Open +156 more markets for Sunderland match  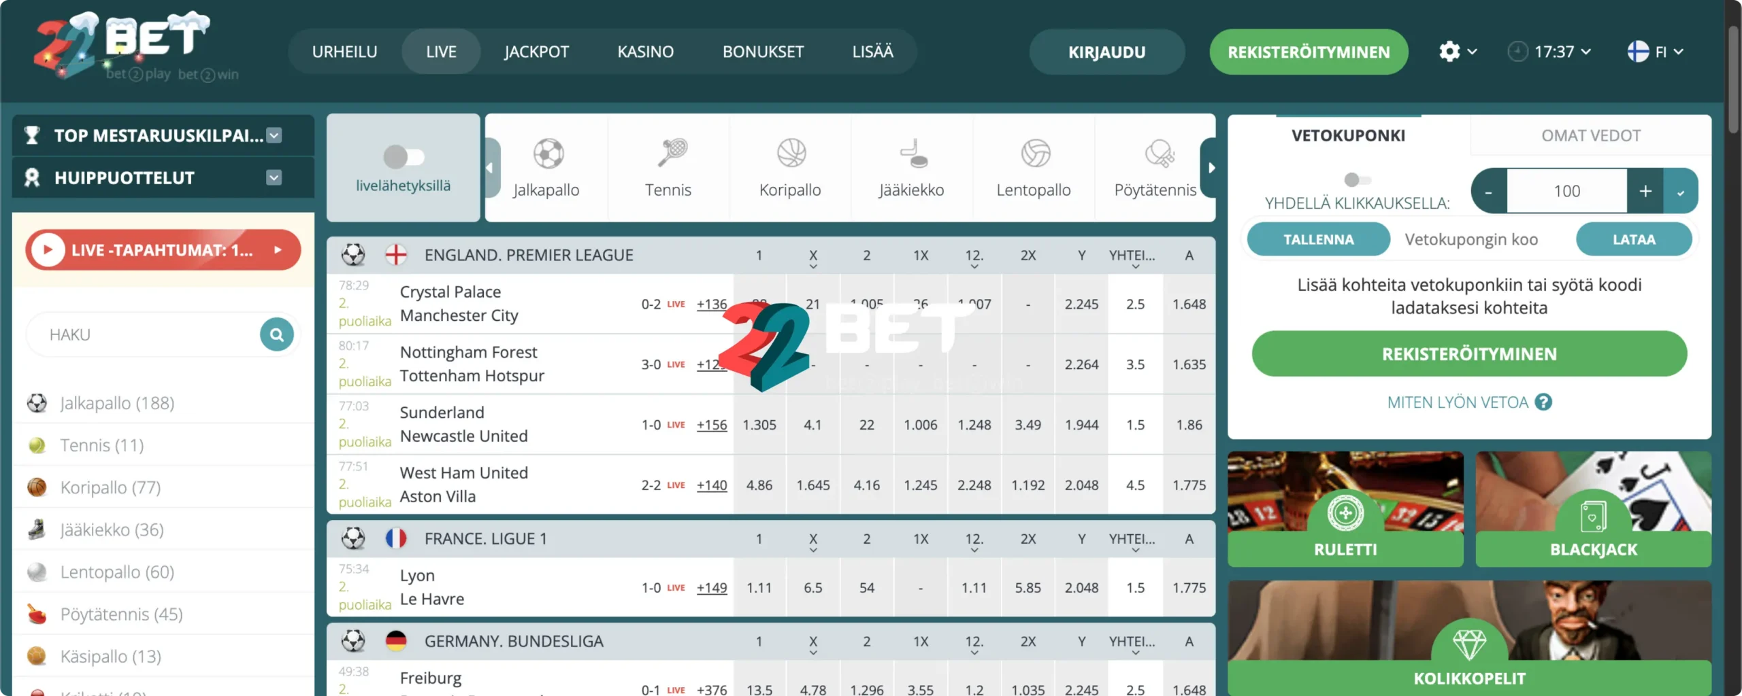(x=711, y=425)
